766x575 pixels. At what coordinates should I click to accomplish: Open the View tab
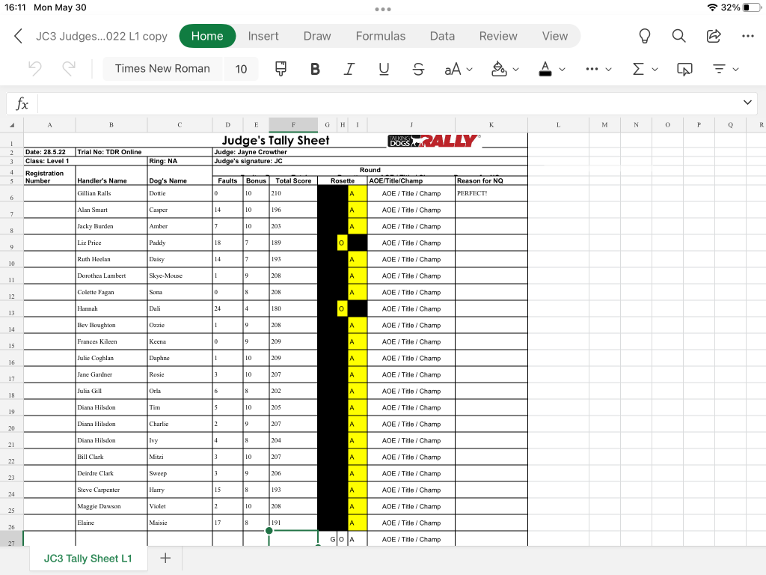click(554, 36)
